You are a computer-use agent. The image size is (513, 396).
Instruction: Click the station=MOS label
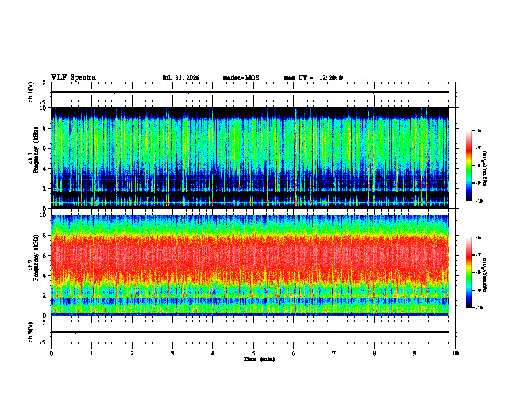pyautogui.click(x=241, y=78)
